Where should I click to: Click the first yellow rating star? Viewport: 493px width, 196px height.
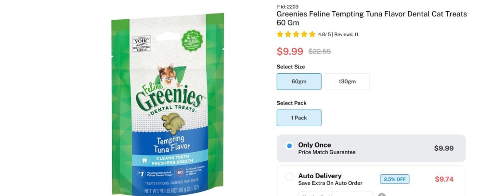click(280, 34)
